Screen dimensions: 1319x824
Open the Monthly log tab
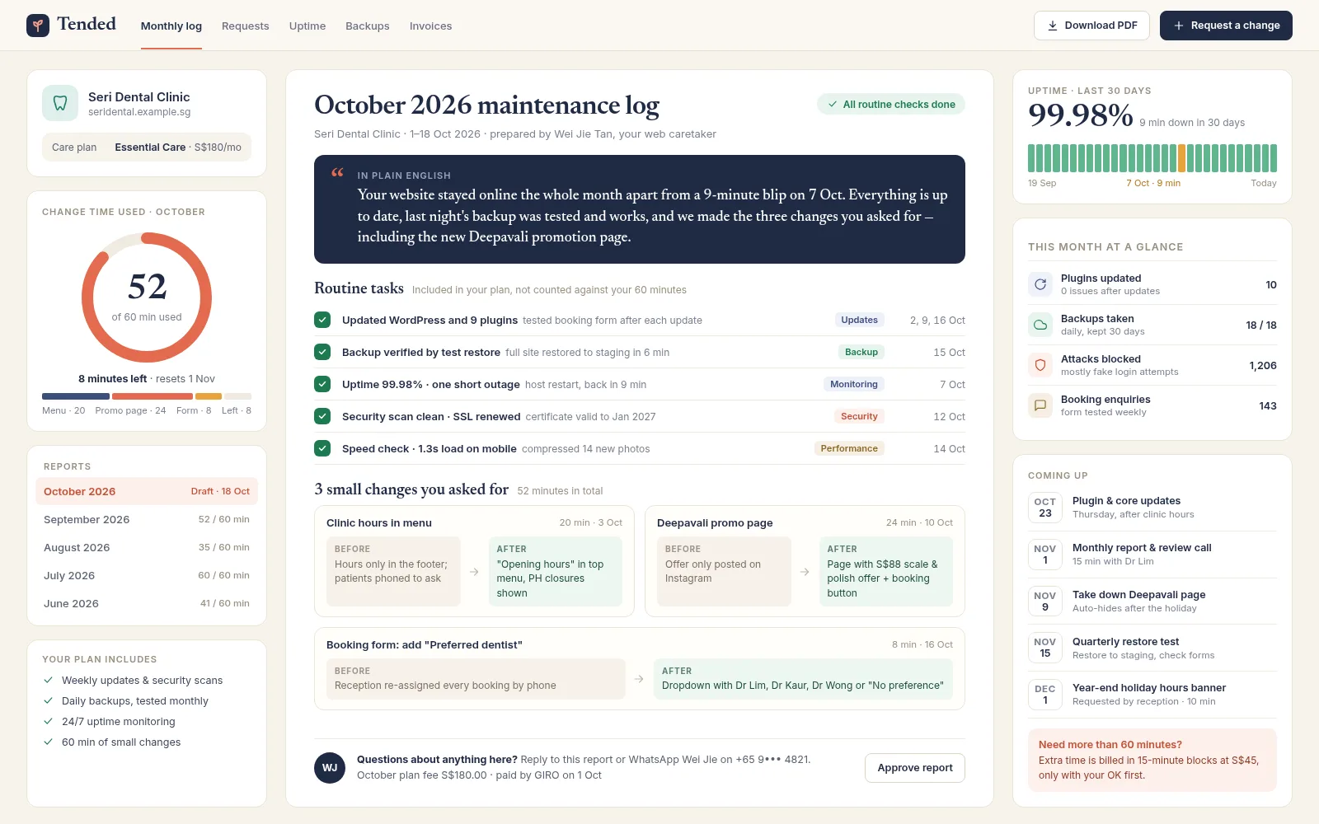click(x=171, y=26)
